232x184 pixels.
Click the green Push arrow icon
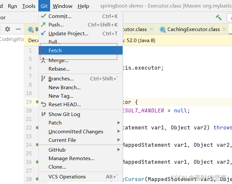(43, 25)
